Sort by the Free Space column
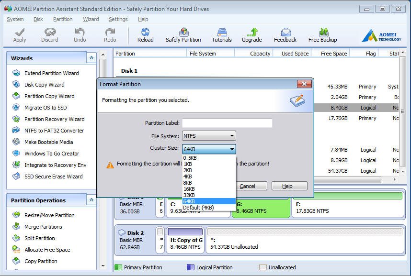The height and width of the screenshot is (276, 411). 331,54
